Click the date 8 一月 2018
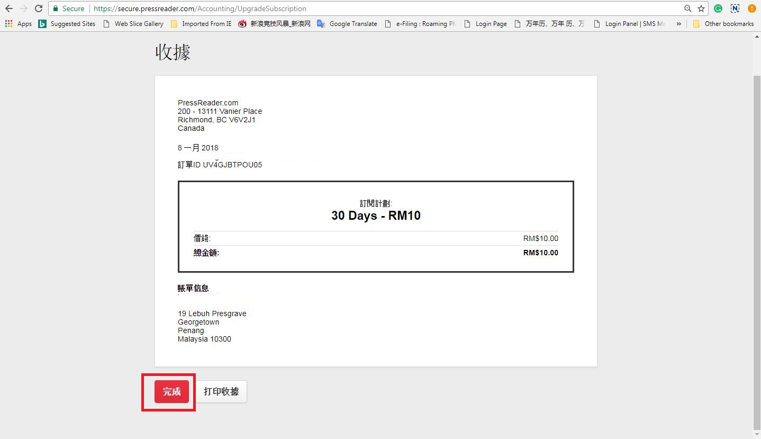Image resolution: width=761 pixels, height=439 pixels. (x=198, y=148)
